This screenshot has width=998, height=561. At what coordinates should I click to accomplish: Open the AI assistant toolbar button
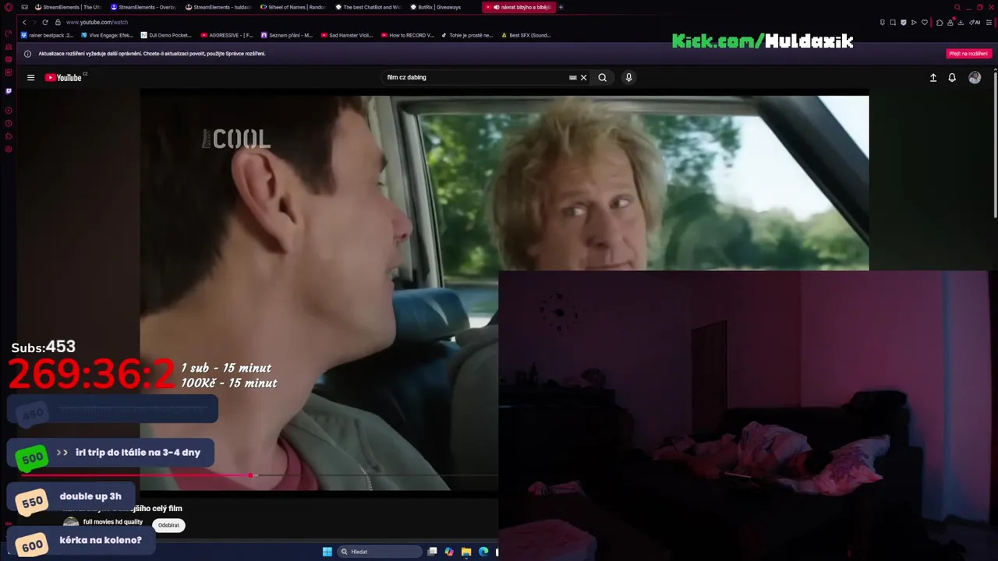975,23
